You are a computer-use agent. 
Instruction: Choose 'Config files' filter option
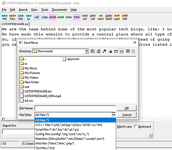(75, 134)
